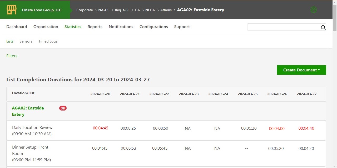Go to the Reports menu

[x=95, y=27]
